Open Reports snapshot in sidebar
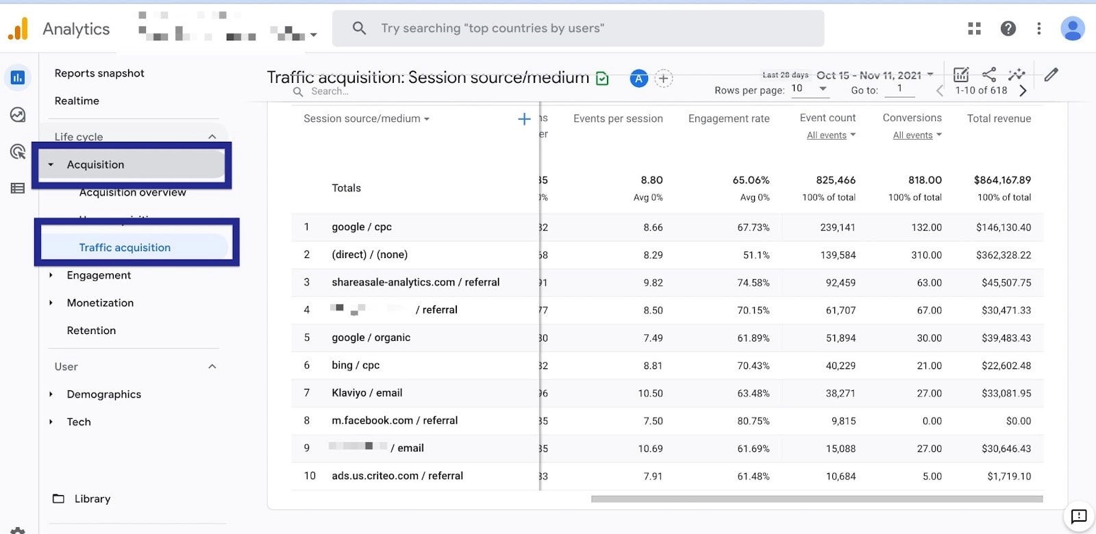1096x534 pixels. click(x=99, y=73)
